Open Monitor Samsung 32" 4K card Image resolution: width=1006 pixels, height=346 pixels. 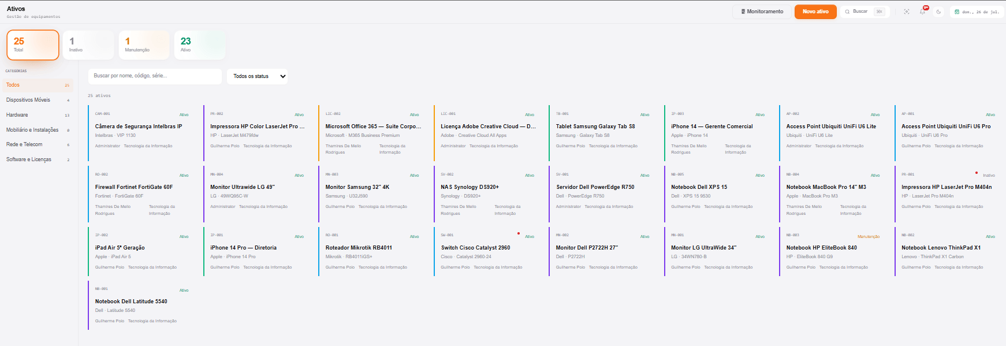click(x=372, y=194)
